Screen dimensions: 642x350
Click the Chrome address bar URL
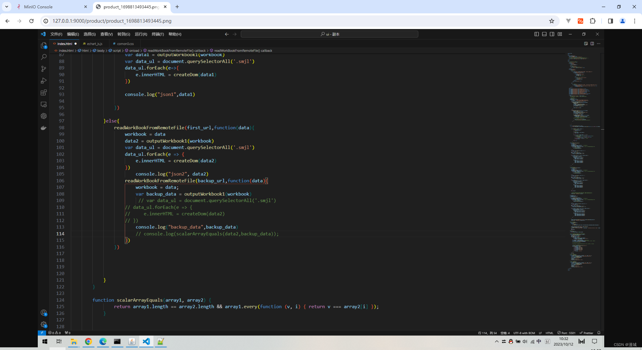coord(112,21)
